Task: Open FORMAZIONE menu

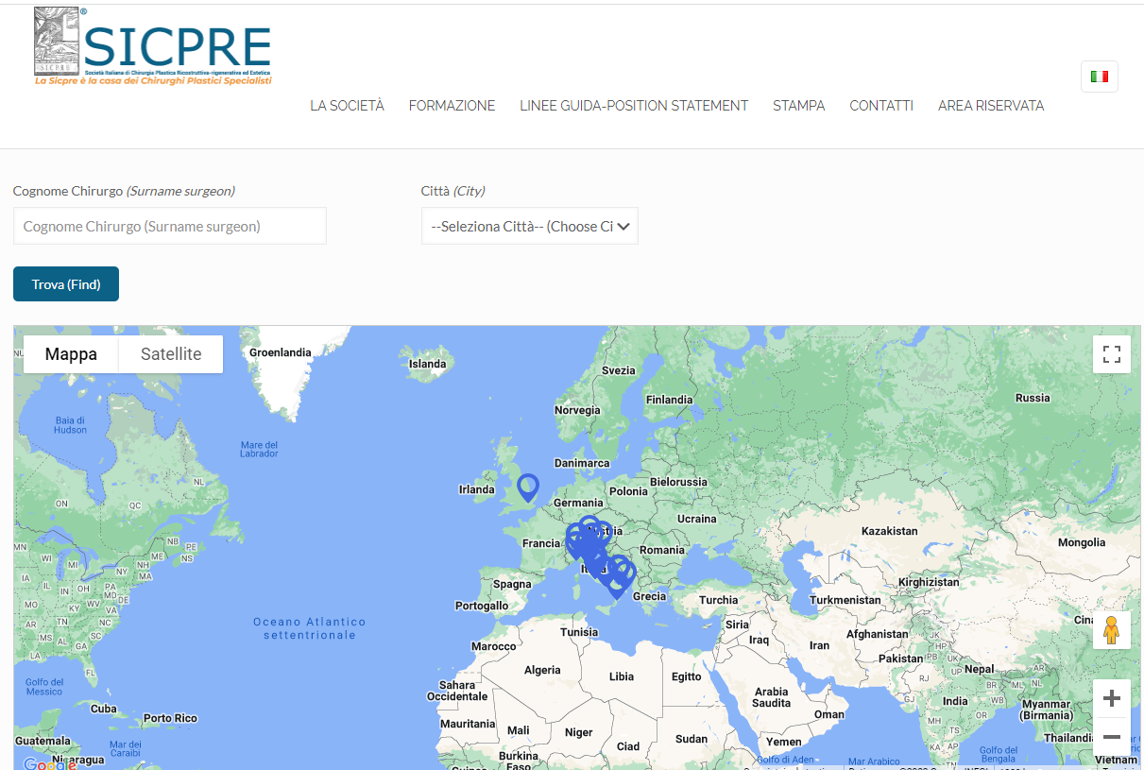Action: [452, 106]
